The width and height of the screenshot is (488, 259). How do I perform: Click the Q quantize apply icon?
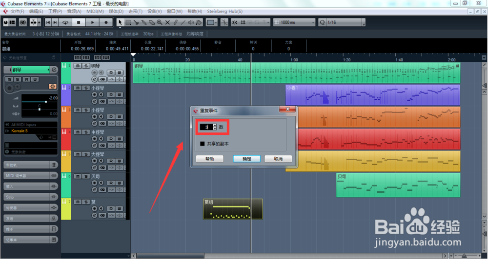322,22
